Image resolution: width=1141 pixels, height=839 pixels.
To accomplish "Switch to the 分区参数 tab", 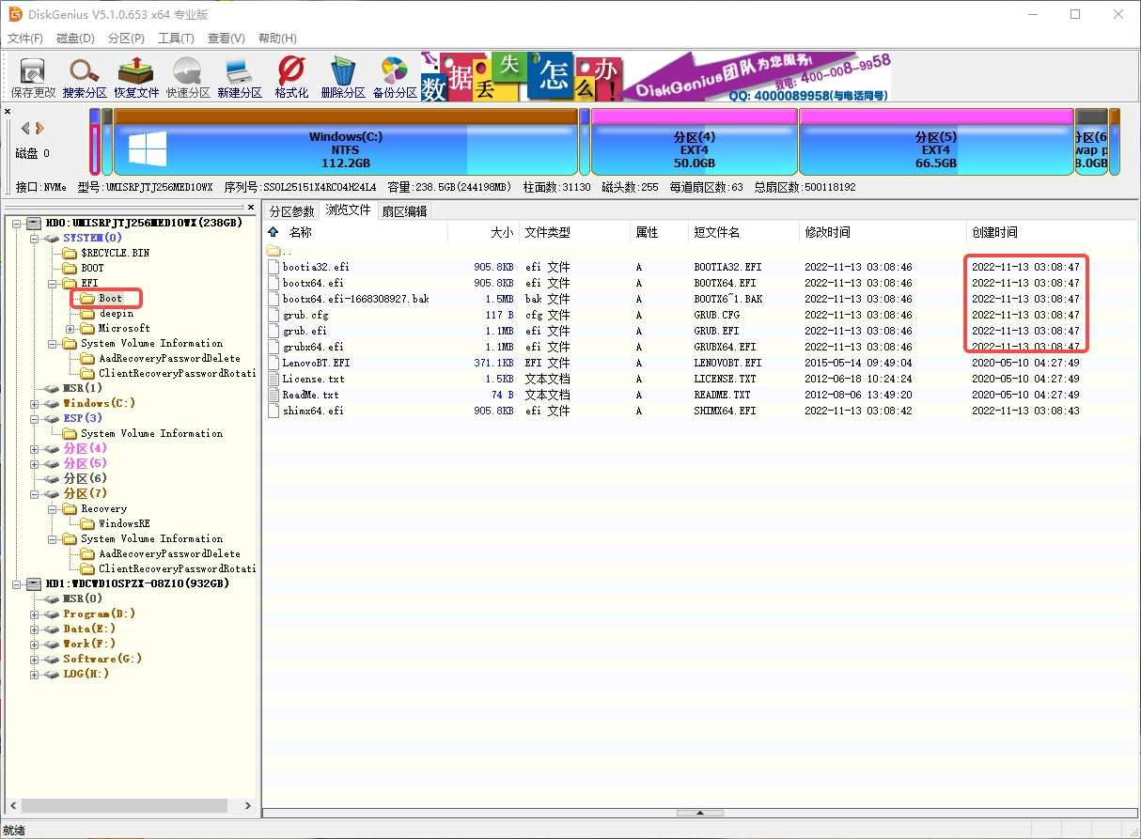I will click(x=292, y=211).
